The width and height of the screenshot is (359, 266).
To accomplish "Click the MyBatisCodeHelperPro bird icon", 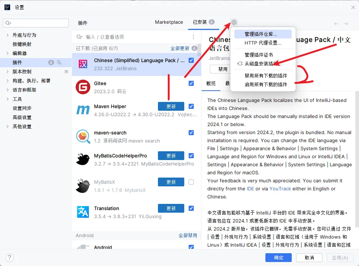I will pos(83,159).
